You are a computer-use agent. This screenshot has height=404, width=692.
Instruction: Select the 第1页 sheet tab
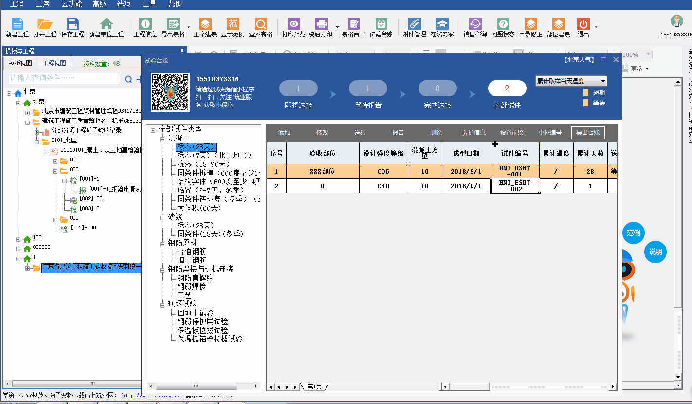[314, 387]
